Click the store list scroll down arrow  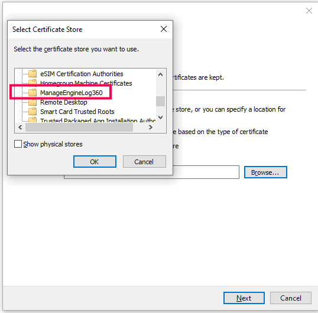[x=160, y=118]
